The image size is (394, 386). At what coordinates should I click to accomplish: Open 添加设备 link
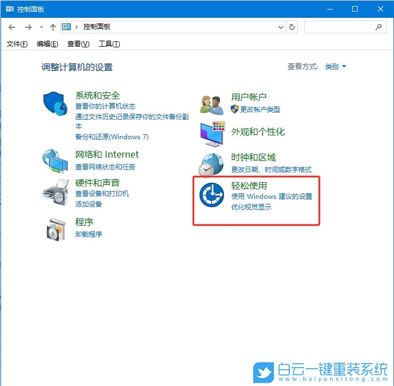pos(89,204)
